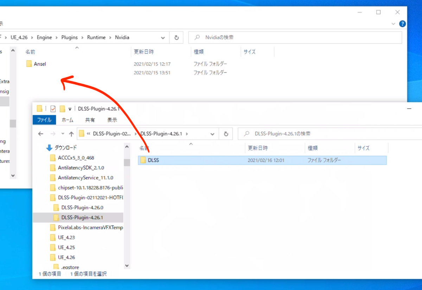Sort by サイズ column in the Nvidia window

(250, 52)
